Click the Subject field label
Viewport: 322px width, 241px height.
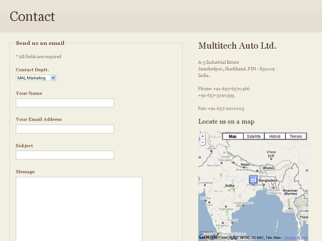click(x=24, y=146)
